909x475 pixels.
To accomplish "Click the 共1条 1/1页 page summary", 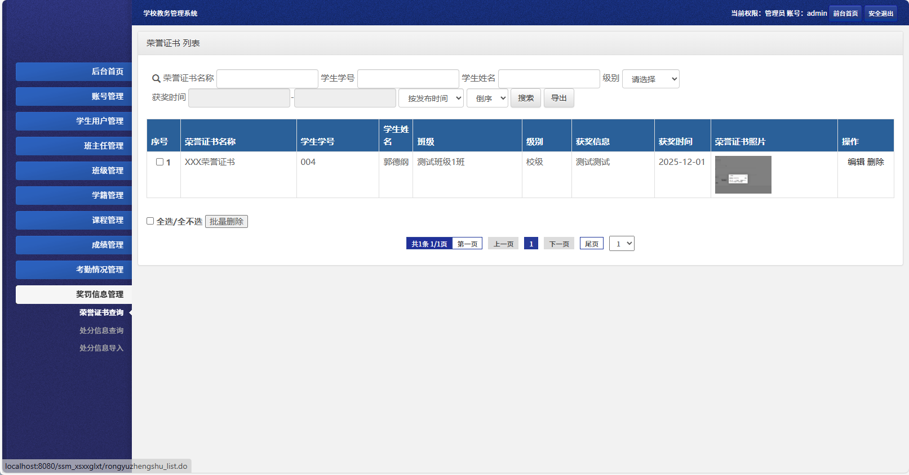I will click(x=429, y=244).
